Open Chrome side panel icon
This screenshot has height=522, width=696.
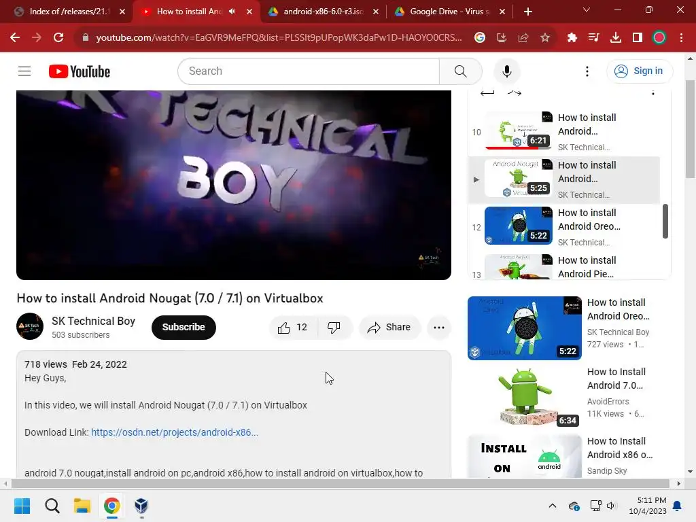pyautogui.click(x=637, y=38)
